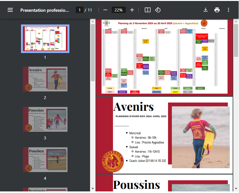Click the thumbnail panel scroll down arrow
The height and width of the screenshot is (193, 239).
(93, 189)
